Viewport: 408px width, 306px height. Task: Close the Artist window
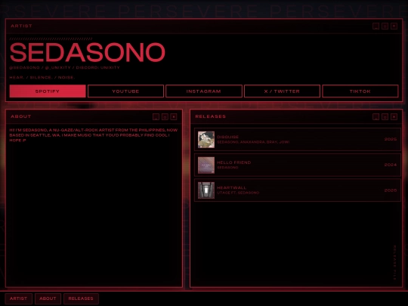(x=394, y=26)
